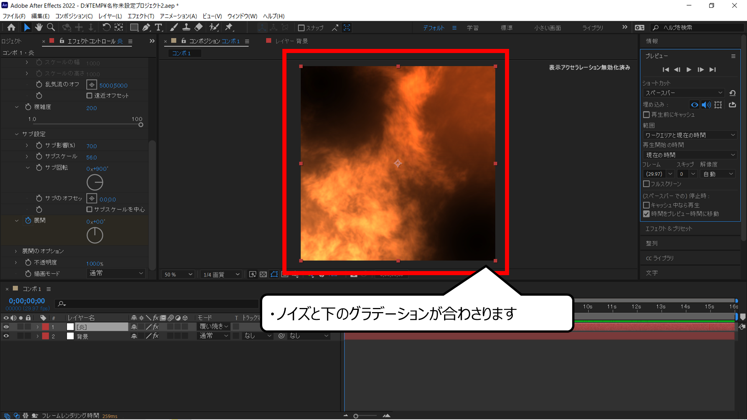Select the Selection arrow tool
Screen dimensions: 747x420
pos(27,27)
